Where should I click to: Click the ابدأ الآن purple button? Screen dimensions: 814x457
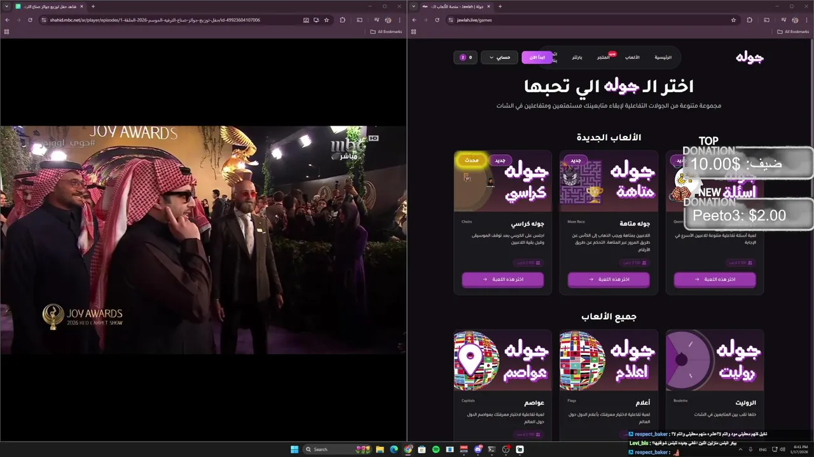pos(537,57)
